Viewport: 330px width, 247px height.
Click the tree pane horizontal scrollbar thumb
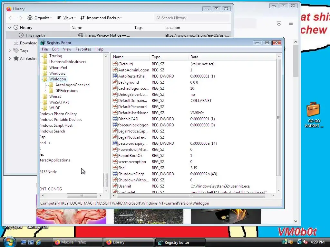(82, 196)
